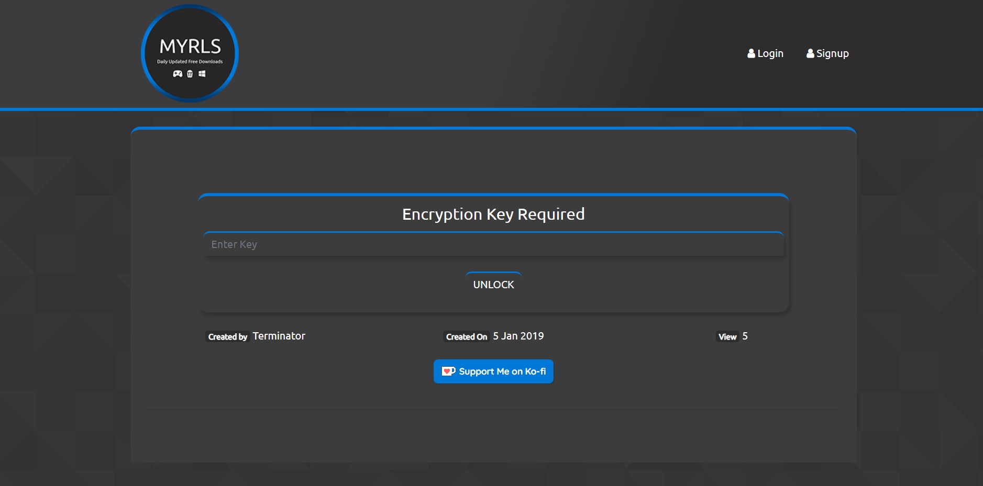This screenshot has height=486, width=983.
Task: Click the Created by label
Action: tap(227, 337)
